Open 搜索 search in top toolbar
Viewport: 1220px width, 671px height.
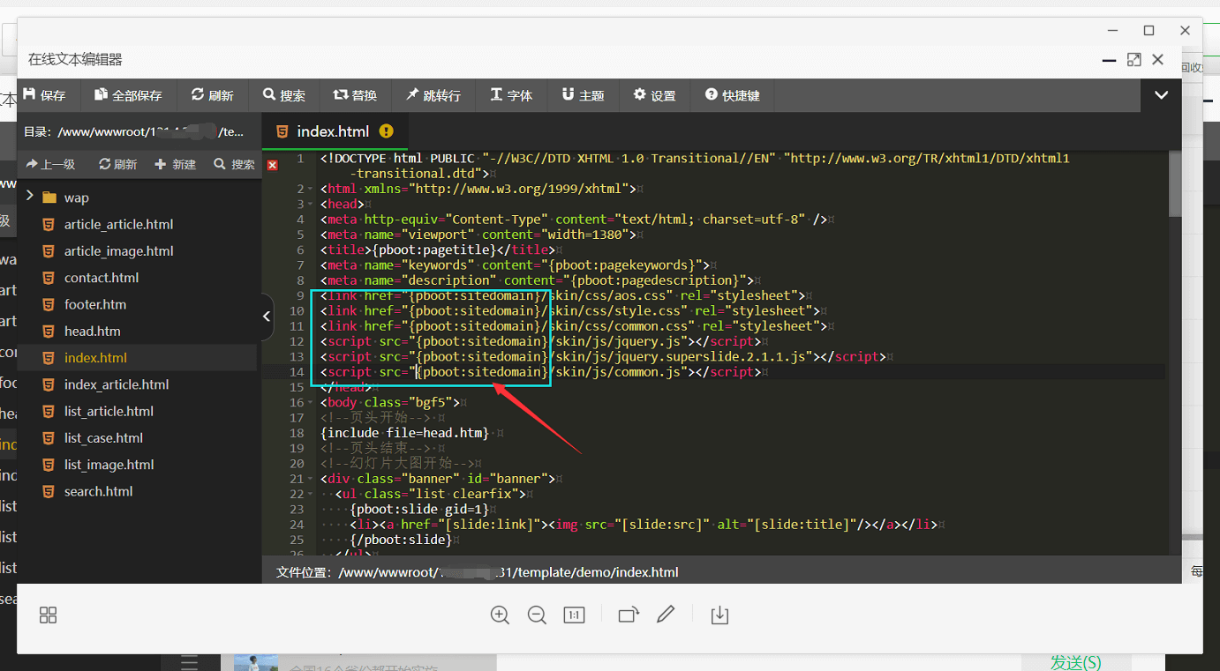click(x=284, y=95)
